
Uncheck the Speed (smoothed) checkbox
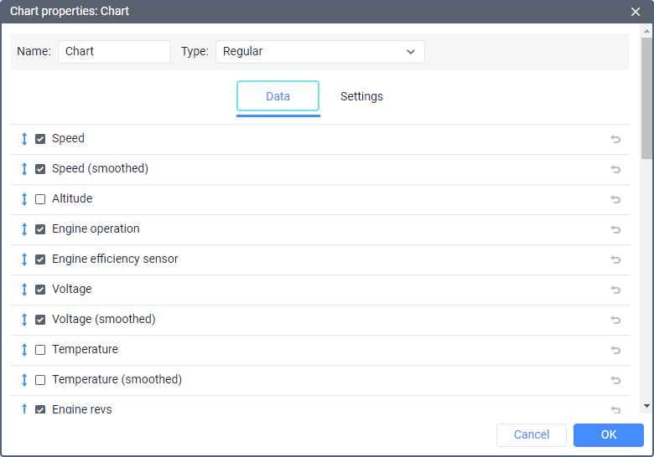click(x=40, y=169)
